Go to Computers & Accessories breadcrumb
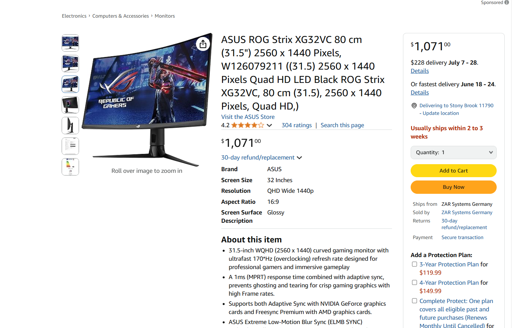512x328 pixels. tap(121, 16)
